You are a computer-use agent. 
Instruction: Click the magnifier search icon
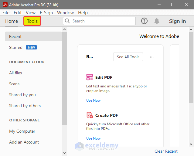(x=67, y=21)
